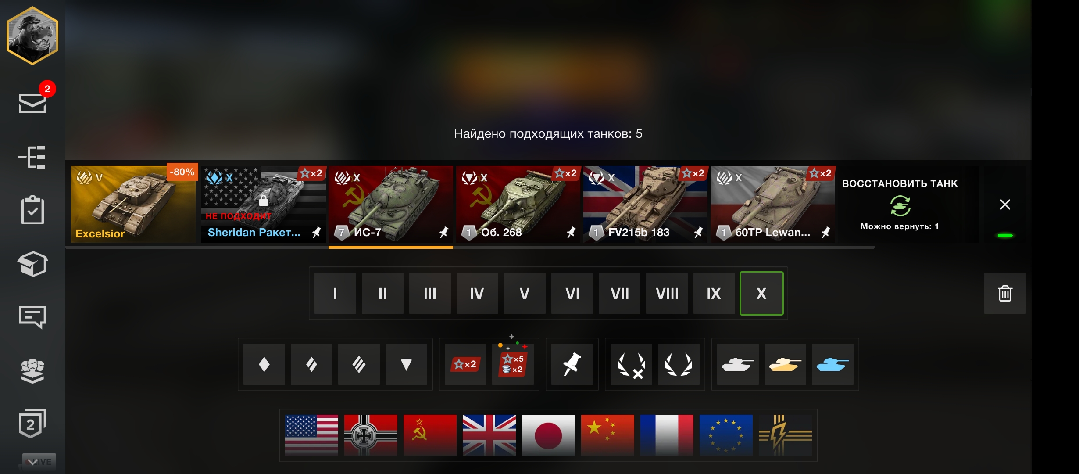
Task: Clear filters with the trash icon
Action: (1005, 293)
